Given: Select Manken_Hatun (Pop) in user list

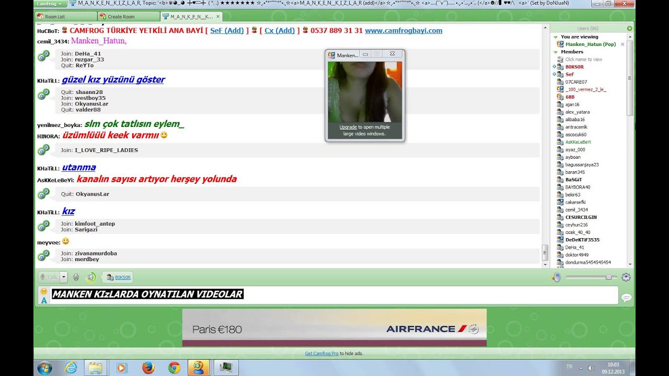Looking at the screenshot, I should [591, 44].
